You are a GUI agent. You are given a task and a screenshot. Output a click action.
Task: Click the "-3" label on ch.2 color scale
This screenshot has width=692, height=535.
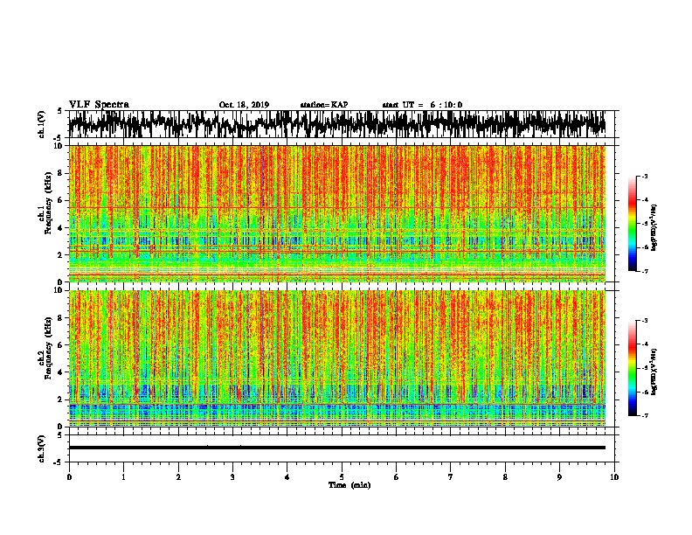click(645, 321)
